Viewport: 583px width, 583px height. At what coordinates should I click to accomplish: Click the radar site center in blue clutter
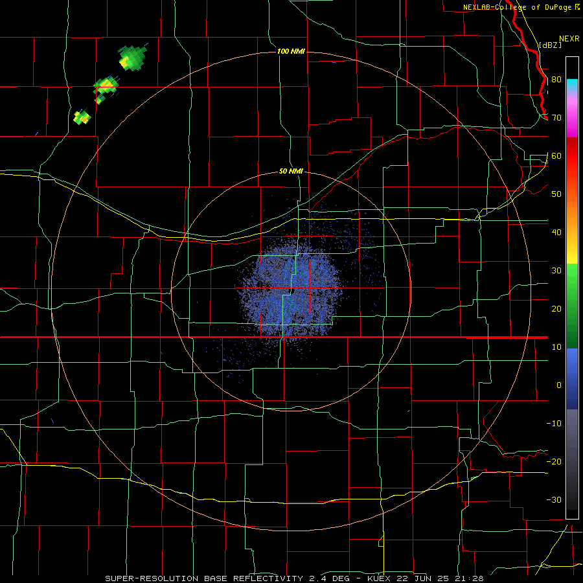pyautogui.click(x=293, y=291)
